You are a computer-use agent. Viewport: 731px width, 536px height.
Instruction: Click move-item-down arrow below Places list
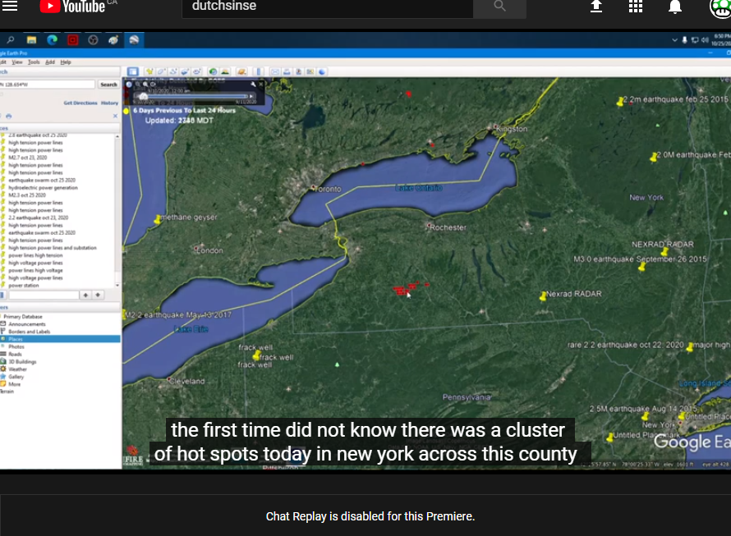click(98, 295)
